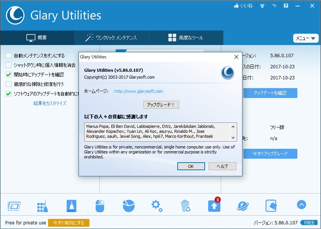Click the いいね thumbs-up icon in titlebar
This screenshot has width=321, height=229.
pos(237,6)
